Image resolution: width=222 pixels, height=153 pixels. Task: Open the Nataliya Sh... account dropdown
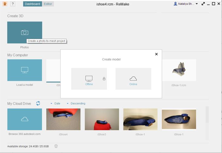click(x=186, y=4)
